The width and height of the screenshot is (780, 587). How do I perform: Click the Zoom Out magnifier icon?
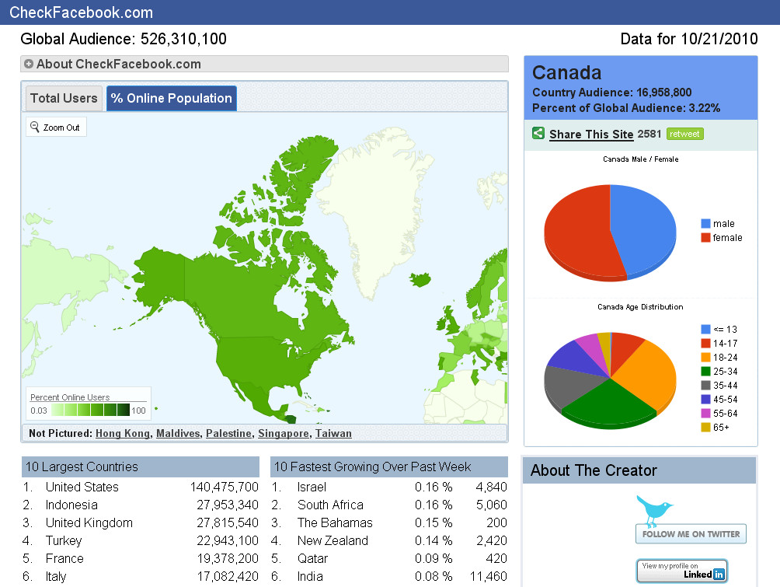point(34,127)
